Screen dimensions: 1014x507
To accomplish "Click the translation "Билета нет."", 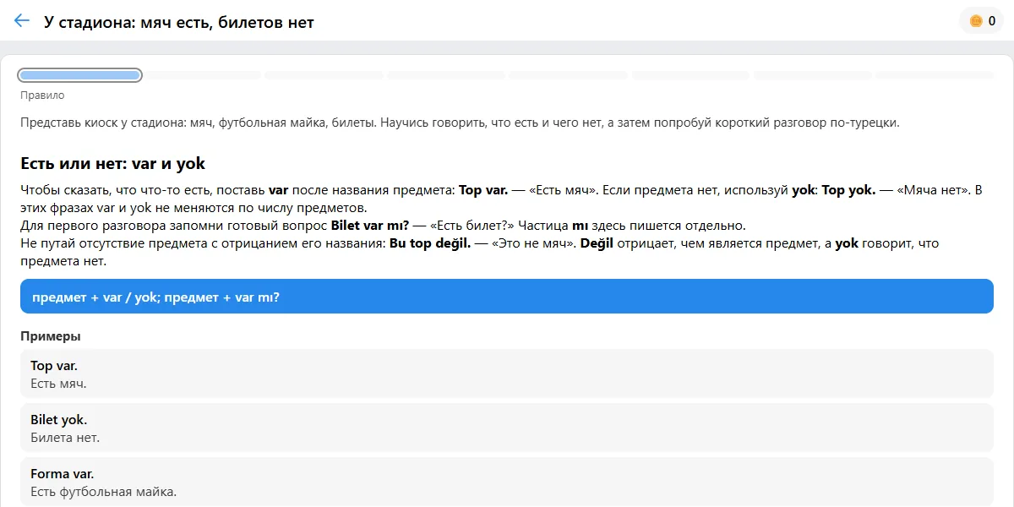I will click(65, 438).
